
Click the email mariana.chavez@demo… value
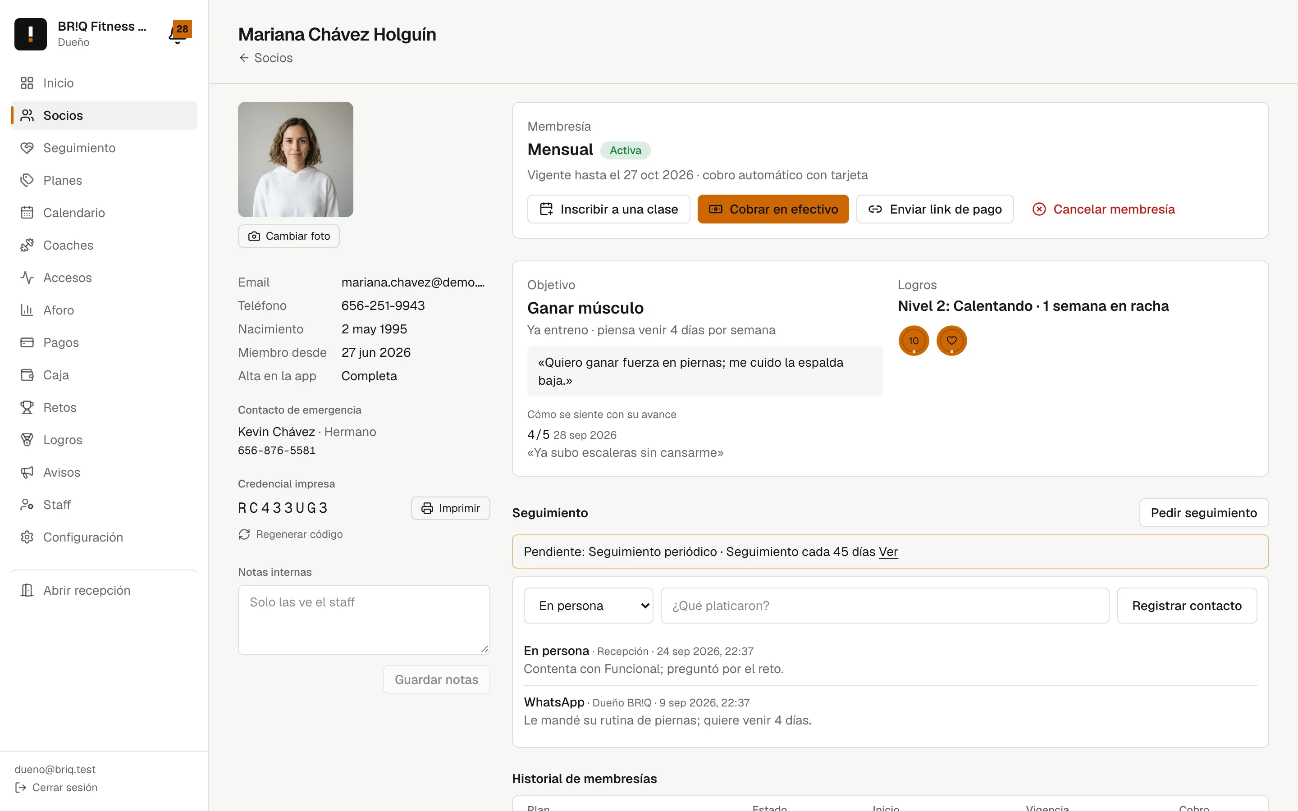coord(413,282)
